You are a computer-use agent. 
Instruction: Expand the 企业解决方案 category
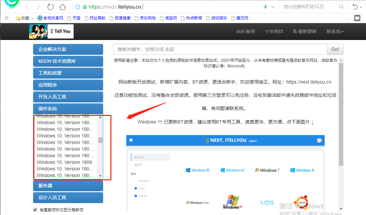(68, 49)
